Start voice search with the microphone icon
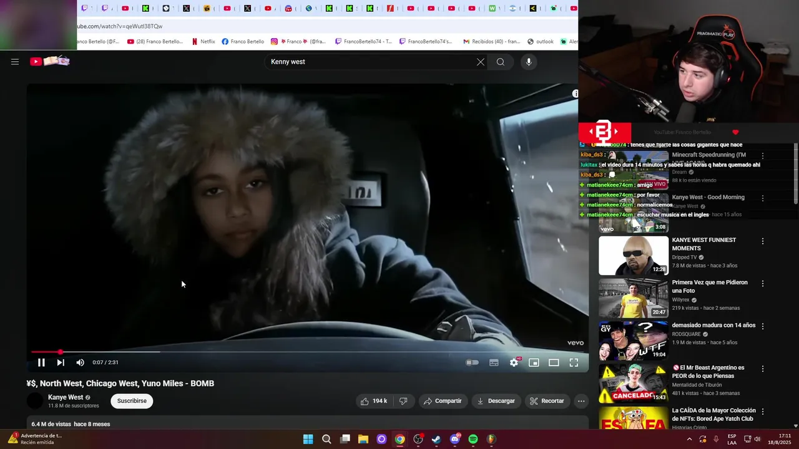The width and height of the screenshot is (799, 449). click(529, 62)
